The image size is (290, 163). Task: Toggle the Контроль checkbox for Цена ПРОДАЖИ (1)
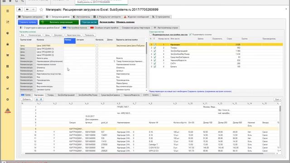(x=97, y=49)
